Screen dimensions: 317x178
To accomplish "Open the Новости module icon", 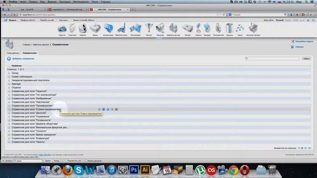I will (83, 28).
